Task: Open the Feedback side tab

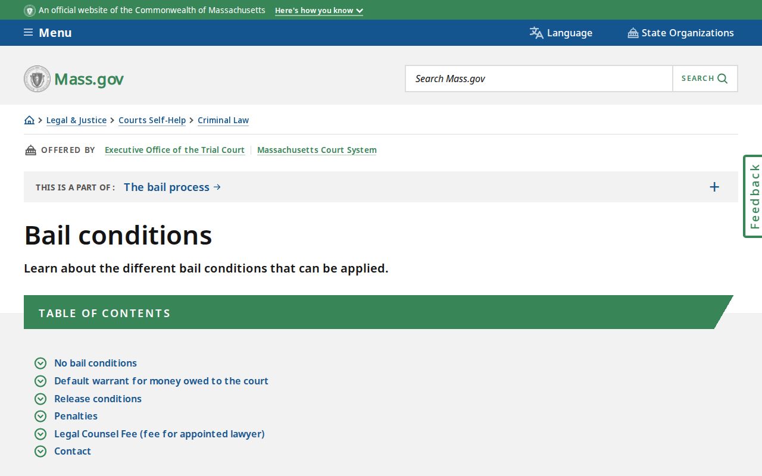Action: [754, 196]
